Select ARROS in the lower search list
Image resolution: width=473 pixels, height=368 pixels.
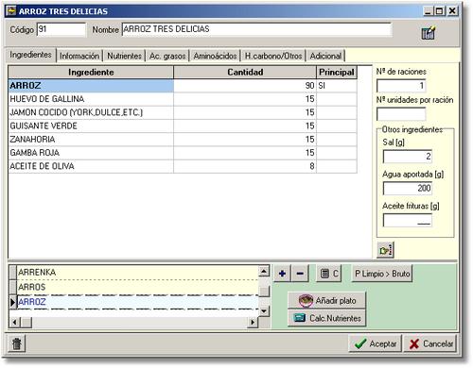(138, 287)
